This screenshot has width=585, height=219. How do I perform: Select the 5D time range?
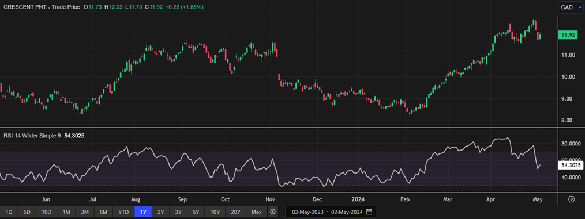coord(27,212)
